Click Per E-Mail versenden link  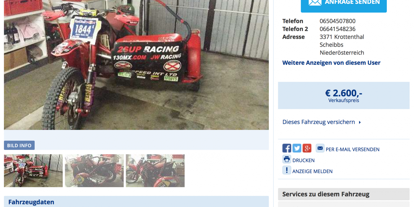click(x=352, y=150)
